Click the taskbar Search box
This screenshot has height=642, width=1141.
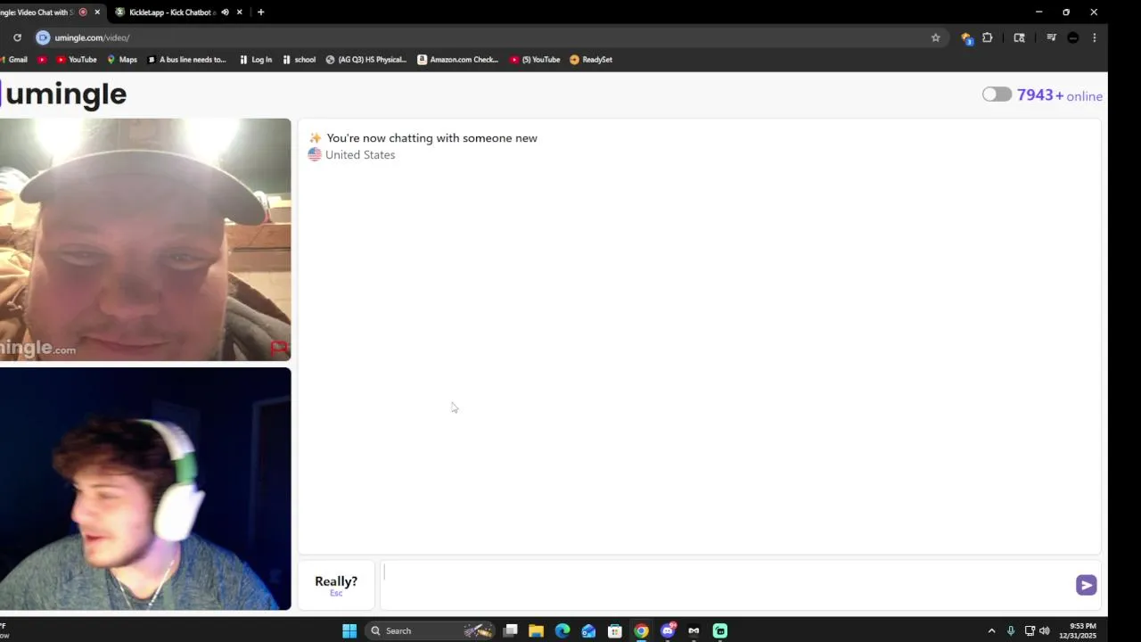pos(431,630)
